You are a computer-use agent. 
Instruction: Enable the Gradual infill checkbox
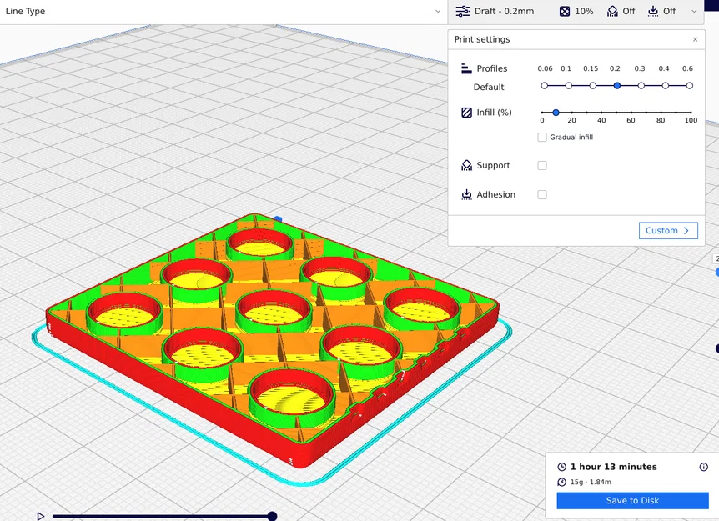click(x=542, y=137)
